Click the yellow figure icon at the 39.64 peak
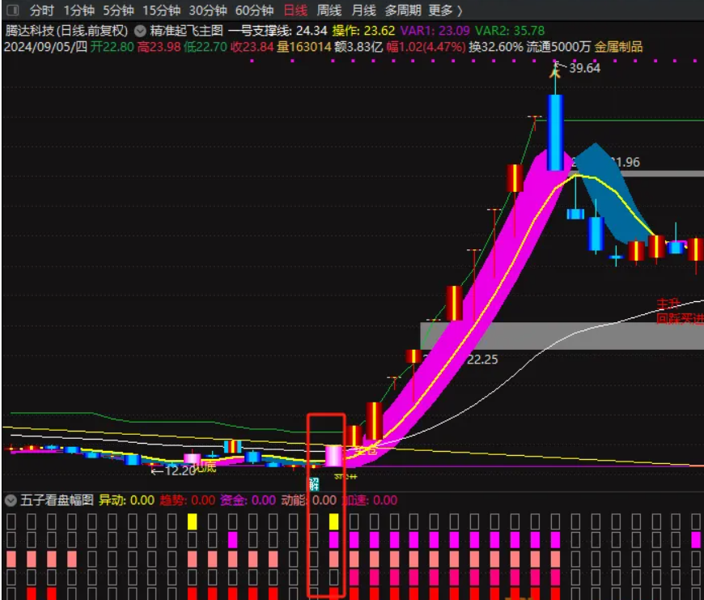This screenshot has height=600, width=704. (555, 70)
